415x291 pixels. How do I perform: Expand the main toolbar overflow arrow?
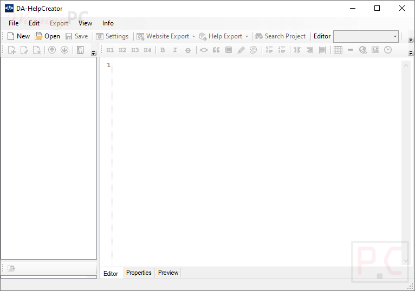[x=411, y=39]
